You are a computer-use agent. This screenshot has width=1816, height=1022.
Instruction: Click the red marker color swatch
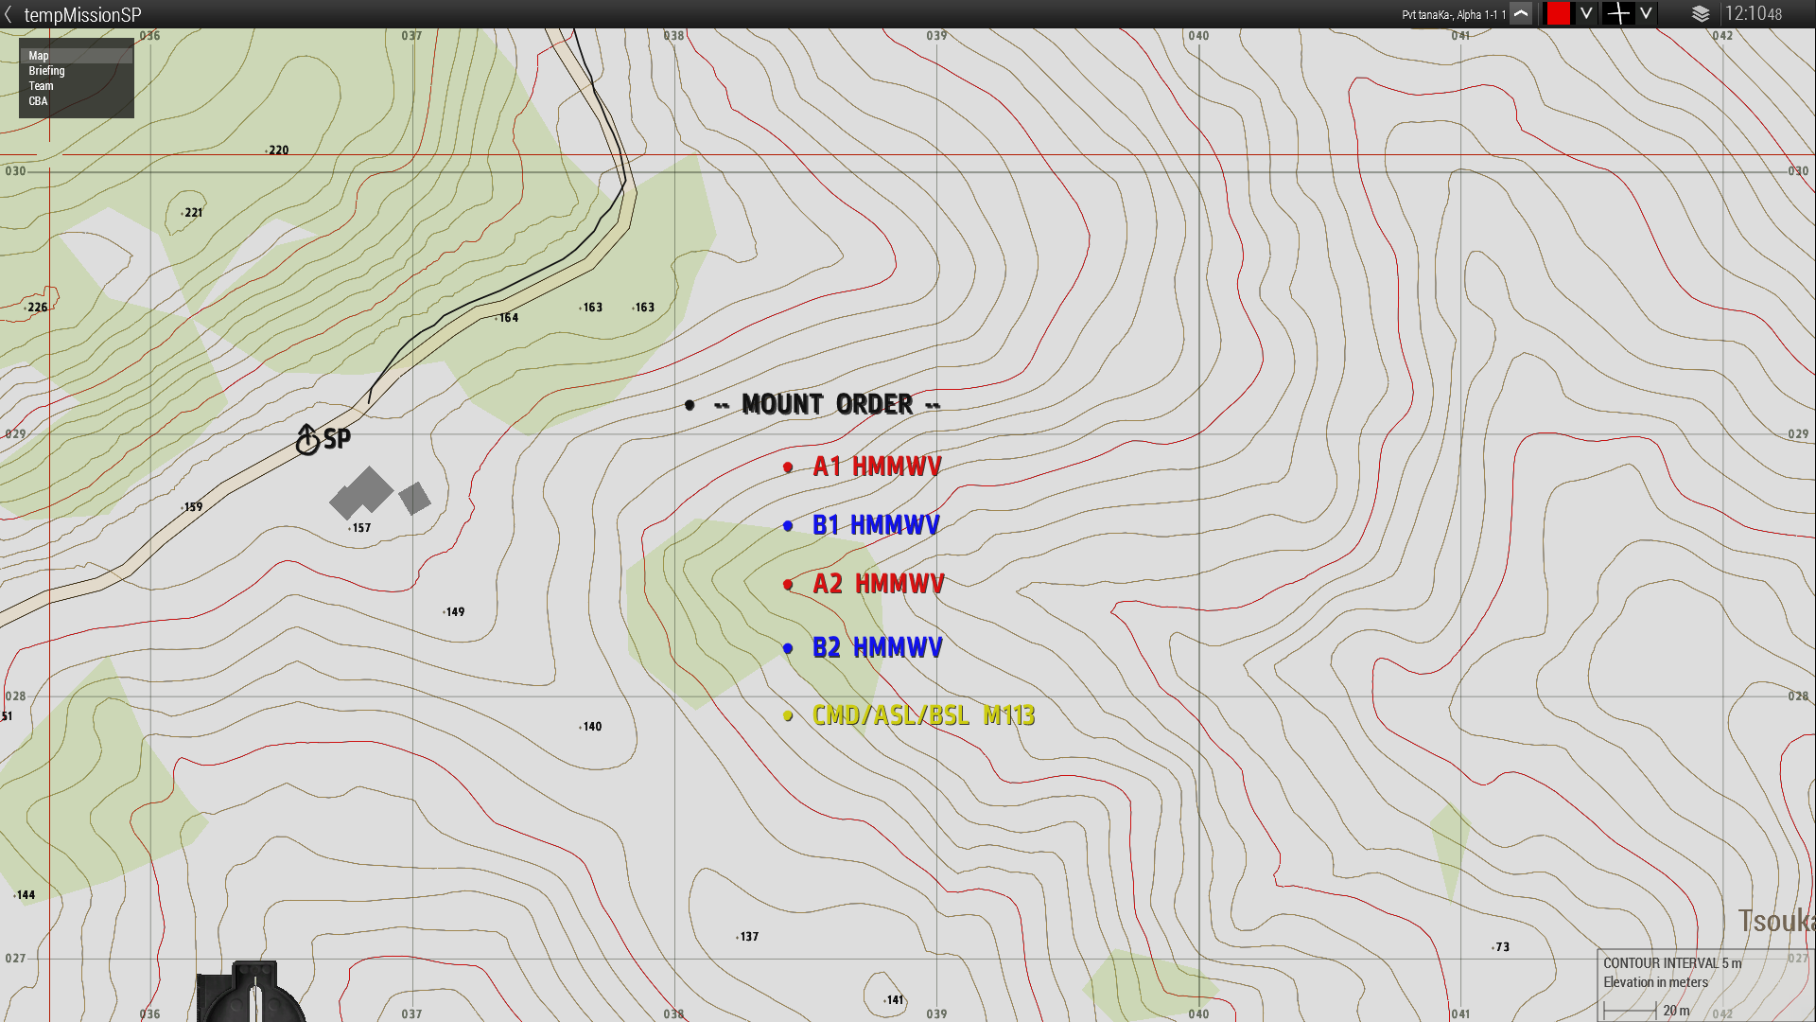pyautogui.click(x=1558, y=14)
